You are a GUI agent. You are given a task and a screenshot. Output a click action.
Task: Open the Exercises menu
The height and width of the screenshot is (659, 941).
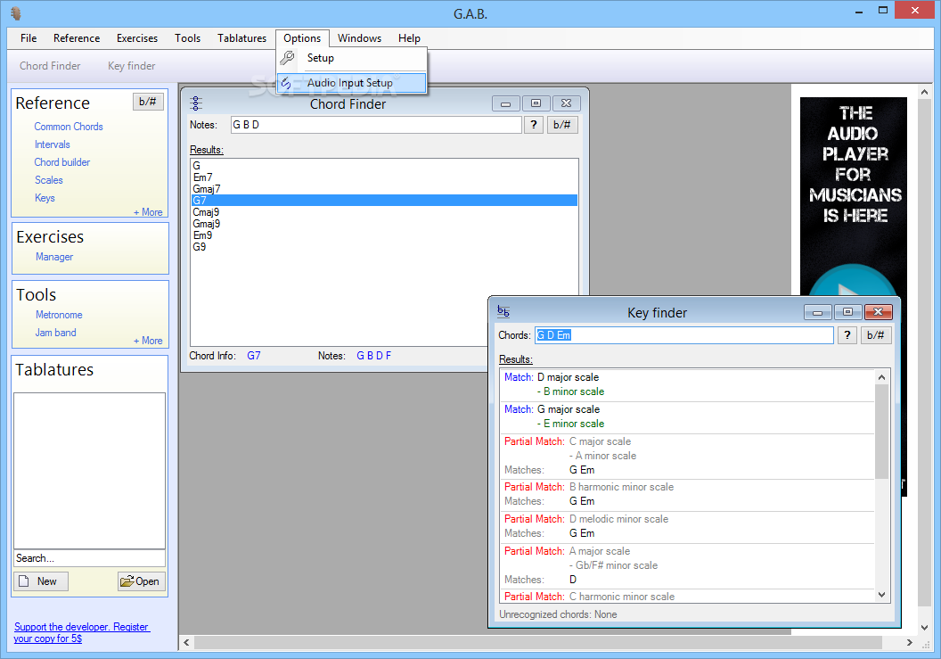137,37
